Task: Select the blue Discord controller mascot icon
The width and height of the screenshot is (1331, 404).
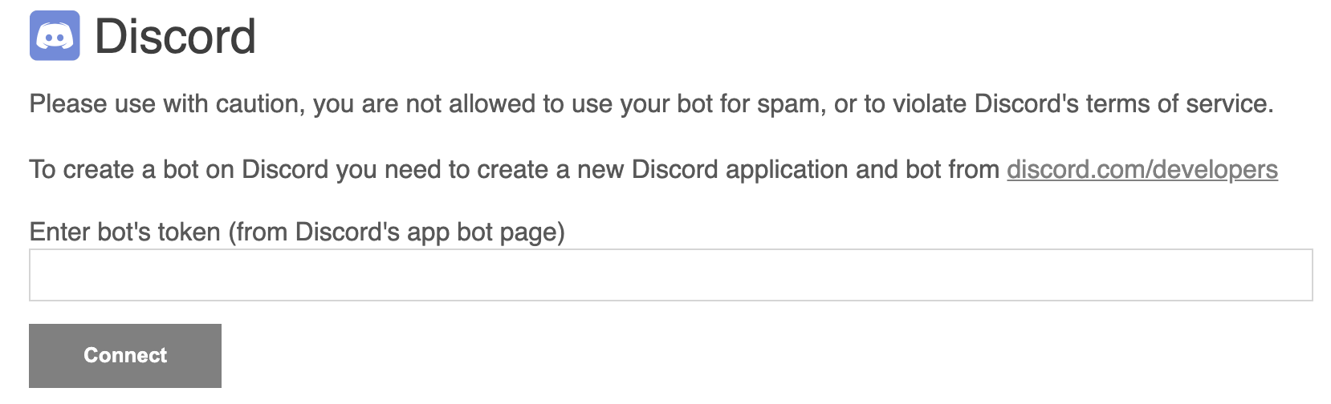Action: 55,36
